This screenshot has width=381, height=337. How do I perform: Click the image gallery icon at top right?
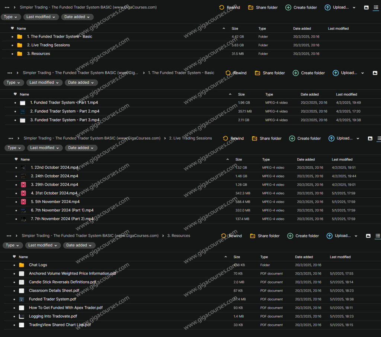click(366, 7)
